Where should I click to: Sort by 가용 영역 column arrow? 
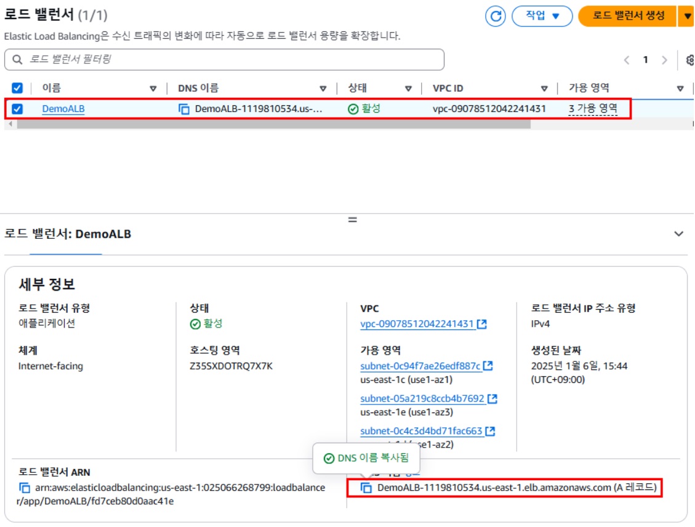[680, 89]
